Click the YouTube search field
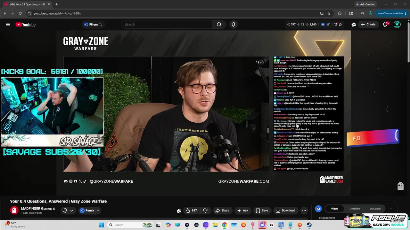410x230 pixels. coord(167,25)
